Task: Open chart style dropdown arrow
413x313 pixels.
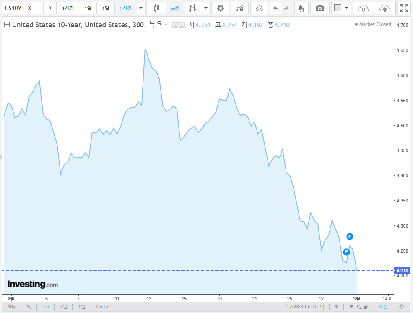Action: pyautogui.click(x=206, y=8)
